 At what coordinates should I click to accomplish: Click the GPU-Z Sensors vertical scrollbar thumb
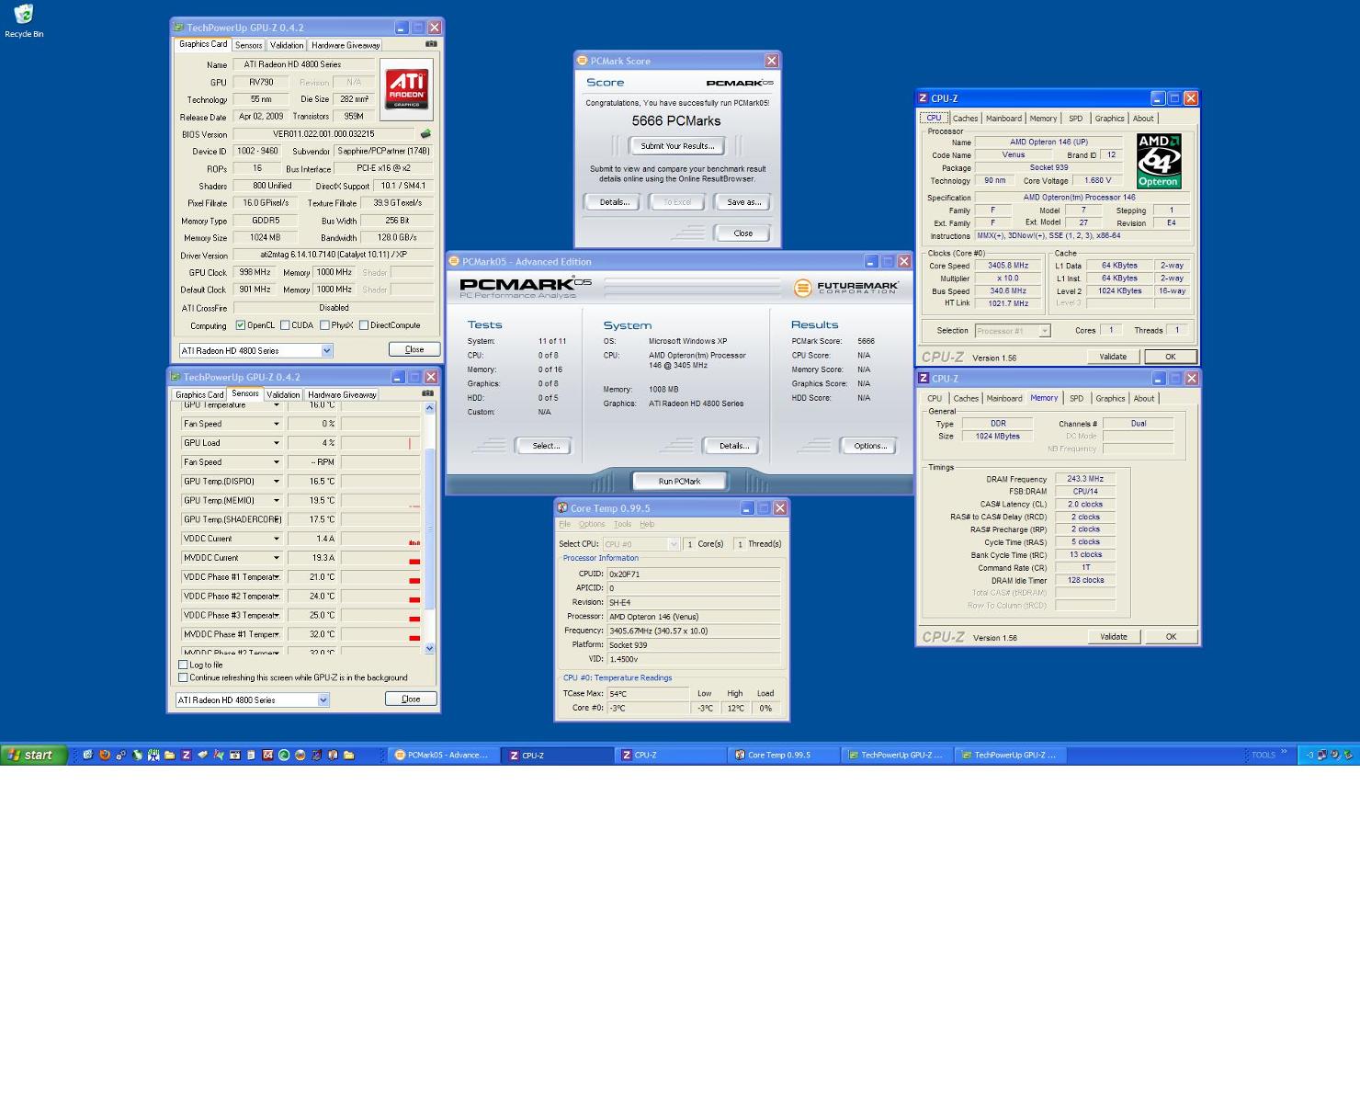(x=429, y=529)
